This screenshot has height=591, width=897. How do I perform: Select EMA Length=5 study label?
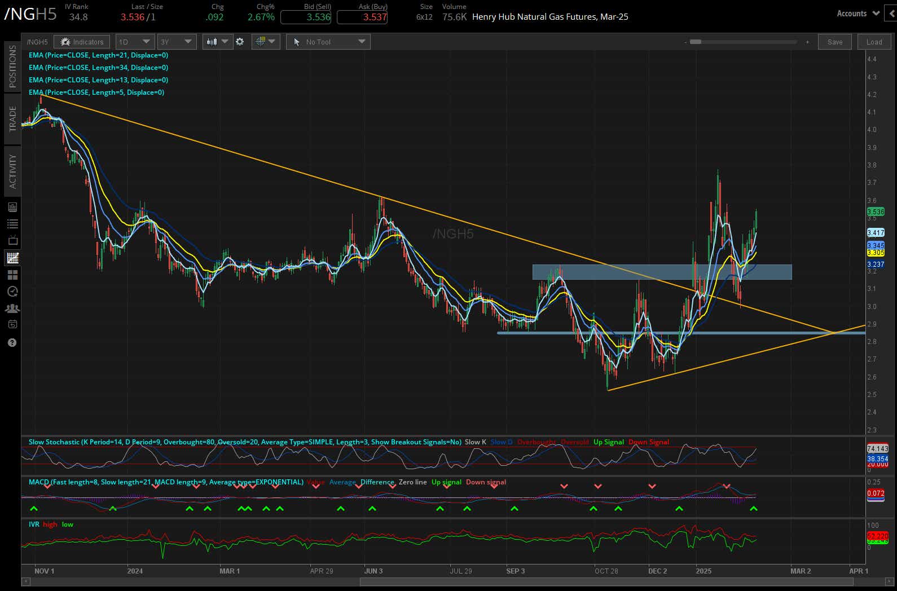point(96,92)
